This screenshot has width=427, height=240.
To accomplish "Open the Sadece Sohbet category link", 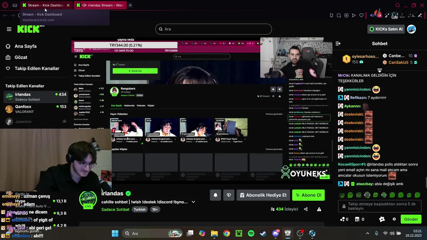I will [115, 209].
